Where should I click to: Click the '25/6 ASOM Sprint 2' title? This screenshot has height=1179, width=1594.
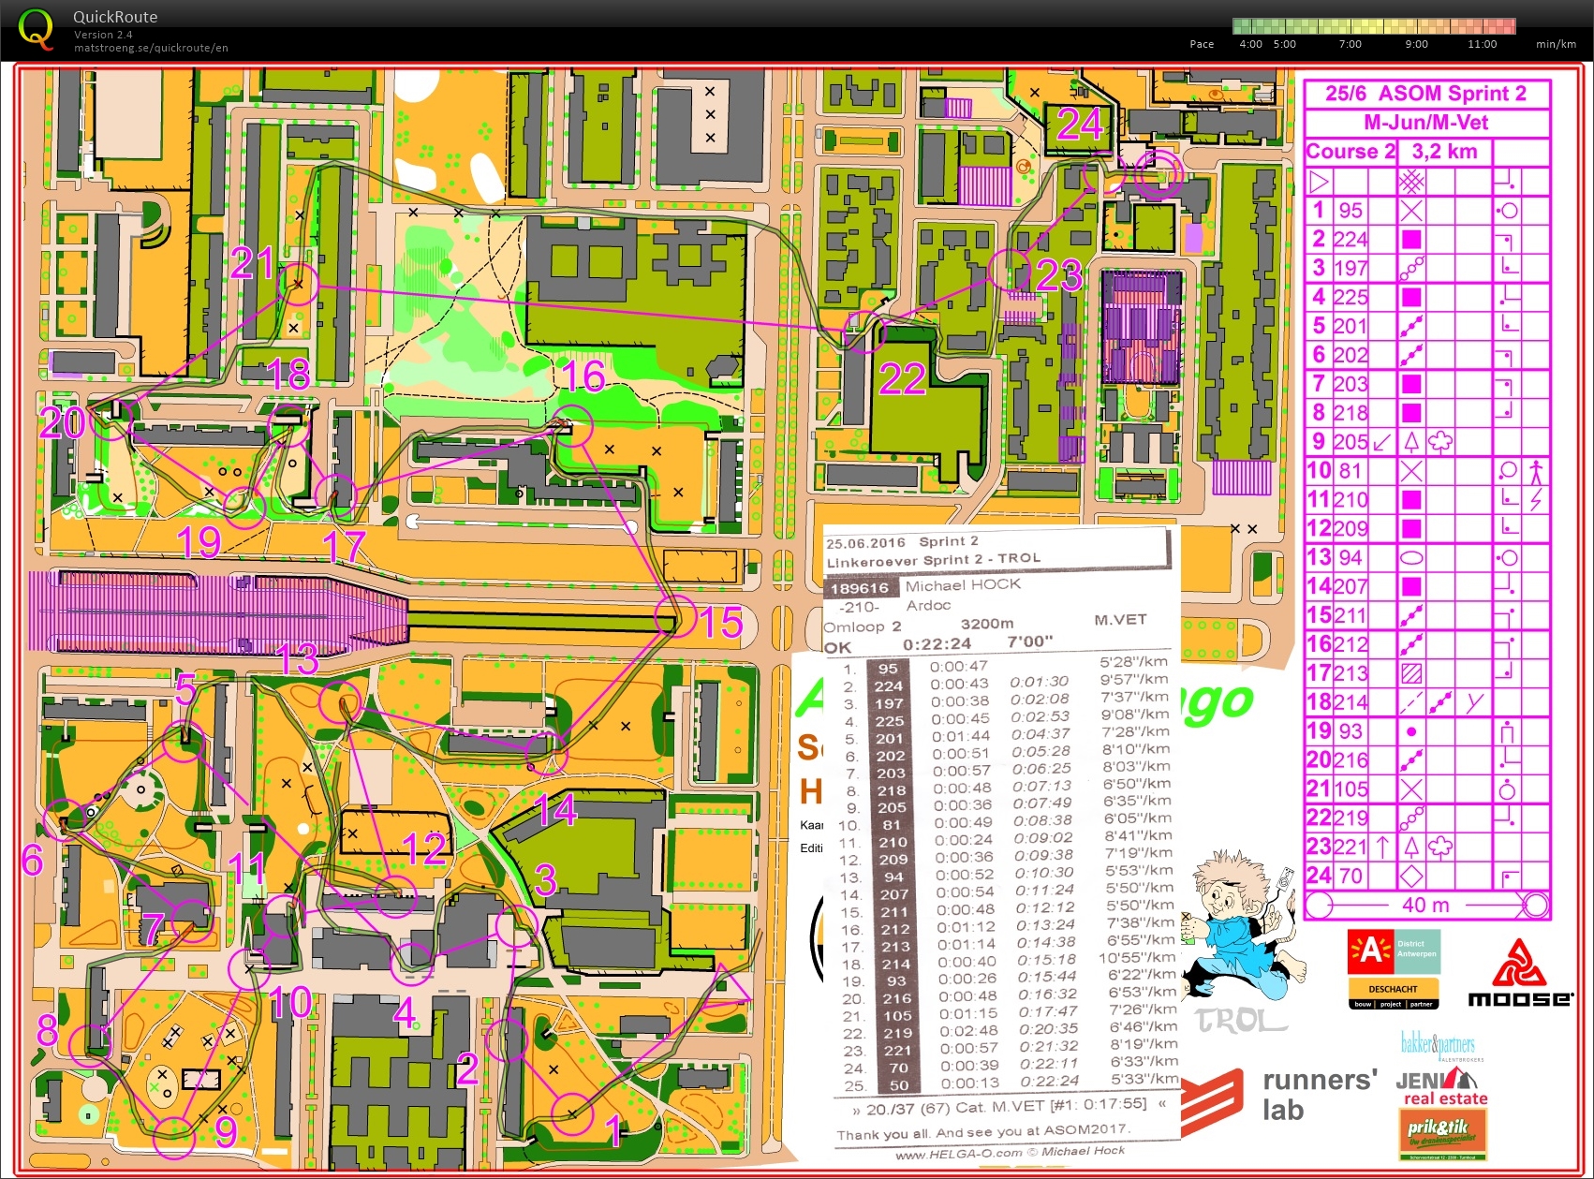[x=1425, y=94]
